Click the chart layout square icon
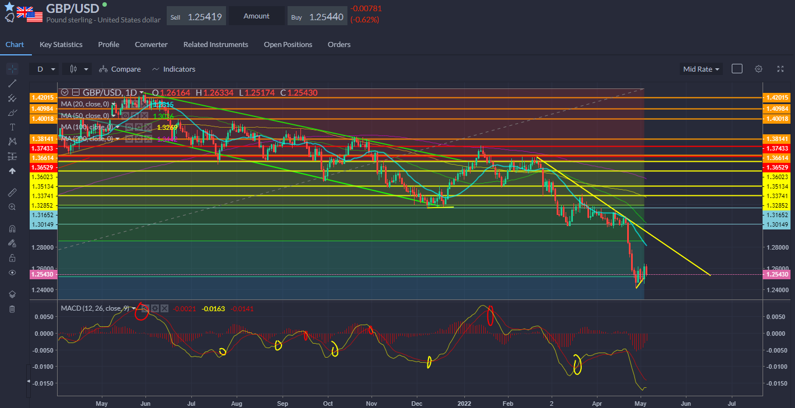The image size is (795, 408). pyautogui.click(x=737, y=69)
